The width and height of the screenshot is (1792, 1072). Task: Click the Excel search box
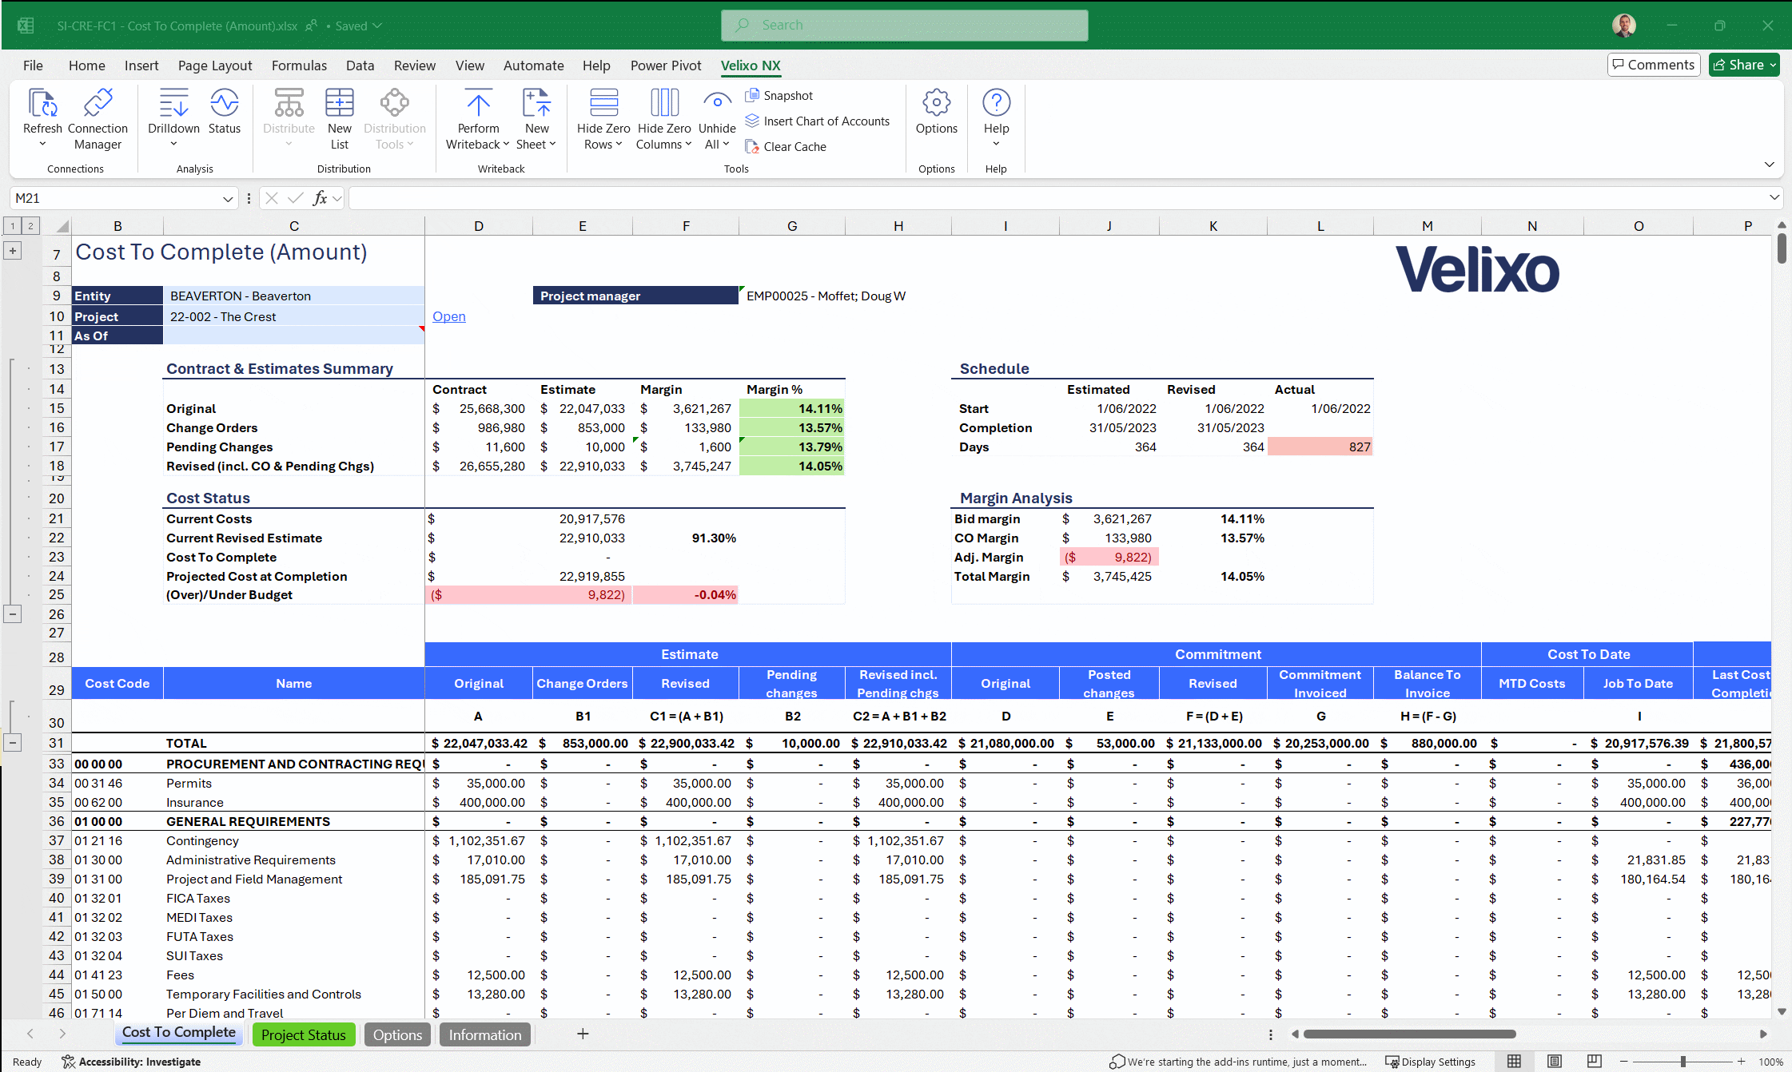(904, 26)
